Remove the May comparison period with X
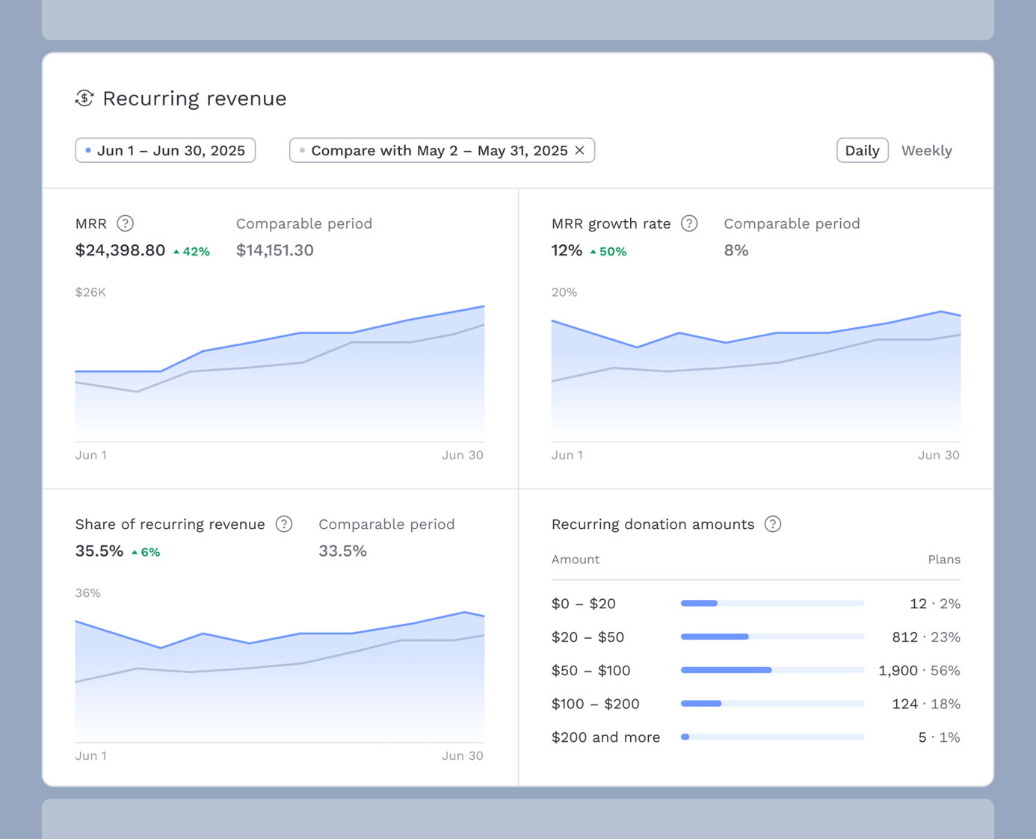Viewport: 1036px width, 839px height. click(580, 150)
